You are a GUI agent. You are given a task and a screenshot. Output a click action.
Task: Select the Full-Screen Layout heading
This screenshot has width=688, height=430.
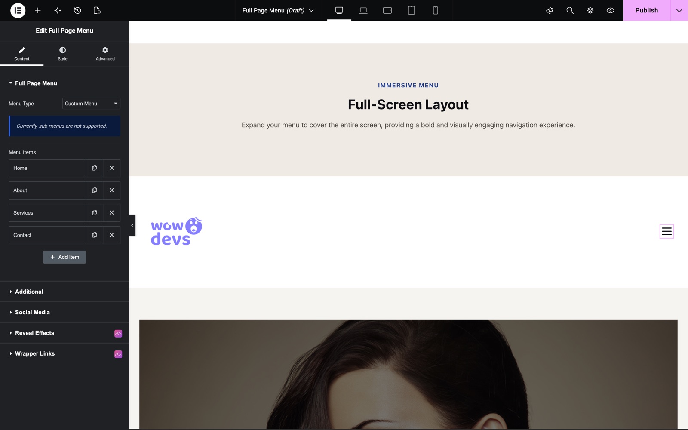[x=408, y=104]
